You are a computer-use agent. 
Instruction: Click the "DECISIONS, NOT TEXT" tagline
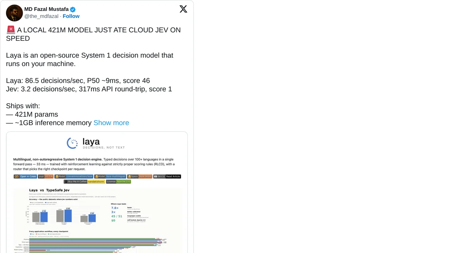click(104, 148)
